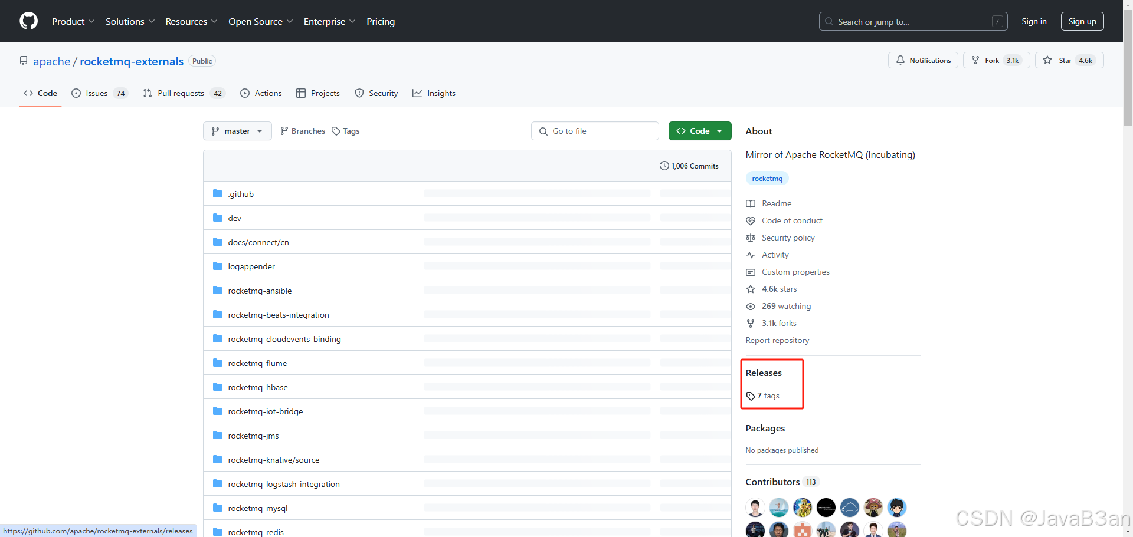The image size is (1133, 537).
Task: Open the Readme link in About
Action: pyautogui.click(x=769, y=203)
